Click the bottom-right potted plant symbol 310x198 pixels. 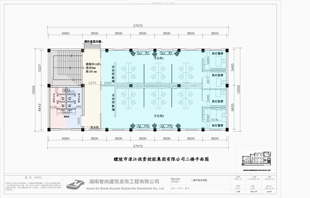(178, 125)
